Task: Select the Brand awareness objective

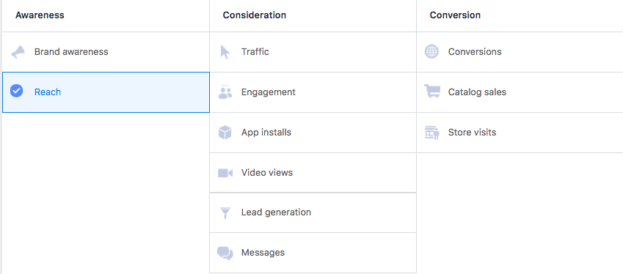Action: 106,52
